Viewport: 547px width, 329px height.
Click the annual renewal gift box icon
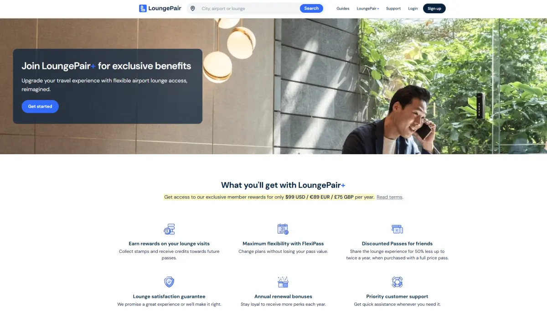[x=283, y=282]
